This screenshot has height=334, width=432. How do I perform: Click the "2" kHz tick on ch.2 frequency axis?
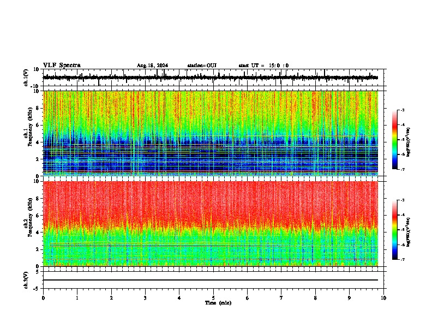[38, 249]
